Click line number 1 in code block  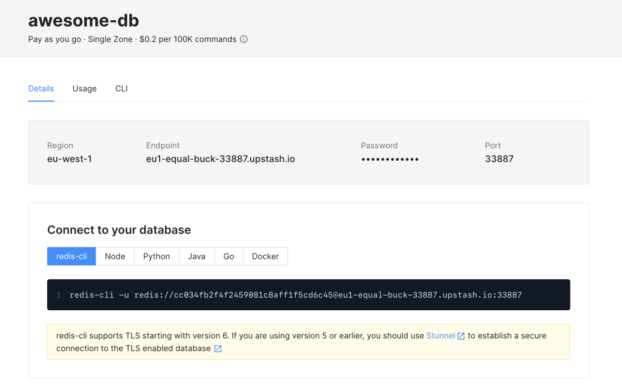click(x=59, y=295)
